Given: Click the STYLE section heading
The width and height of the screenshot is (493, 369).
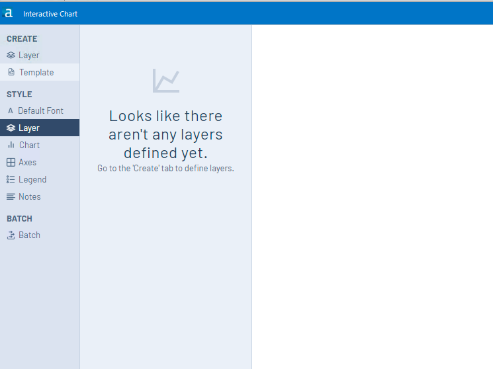Looking at the screenshot, I should (x=19, y=95).
